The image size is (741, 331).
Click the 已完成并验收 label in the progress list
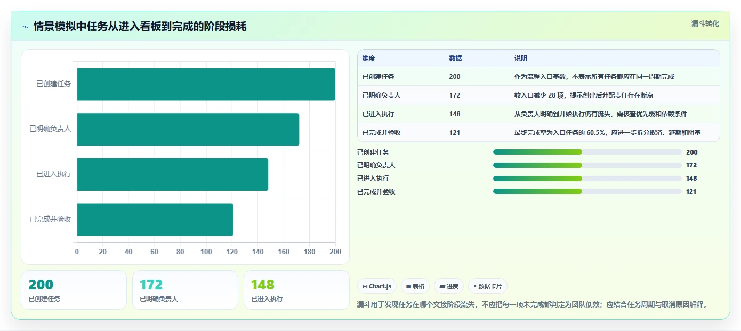pyautogui.click(x=376, y=192)
